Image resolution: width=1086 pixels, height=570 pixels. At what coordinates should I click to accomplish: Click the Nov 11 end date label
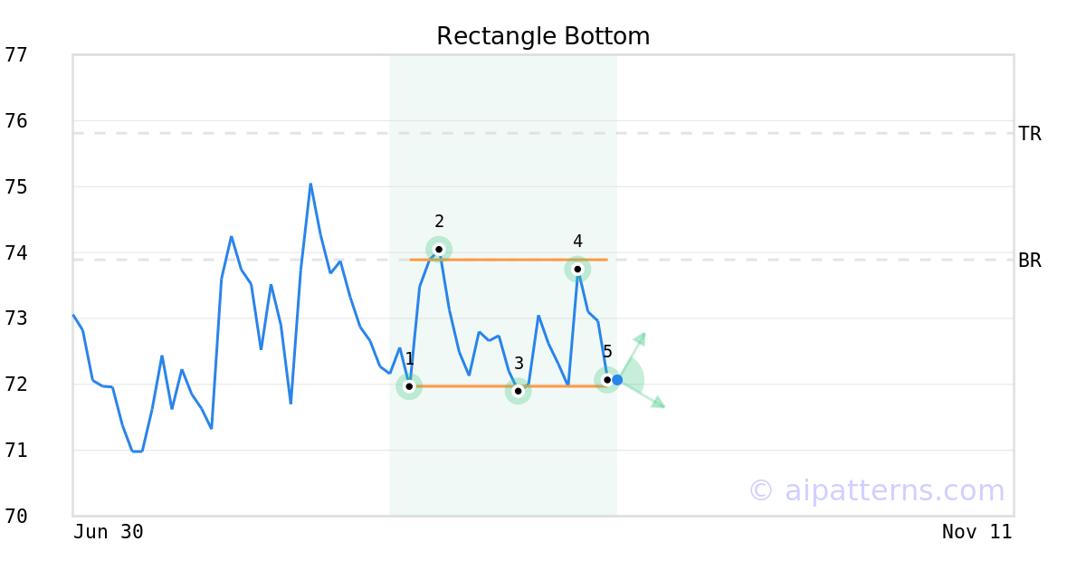tap(976, 532)
